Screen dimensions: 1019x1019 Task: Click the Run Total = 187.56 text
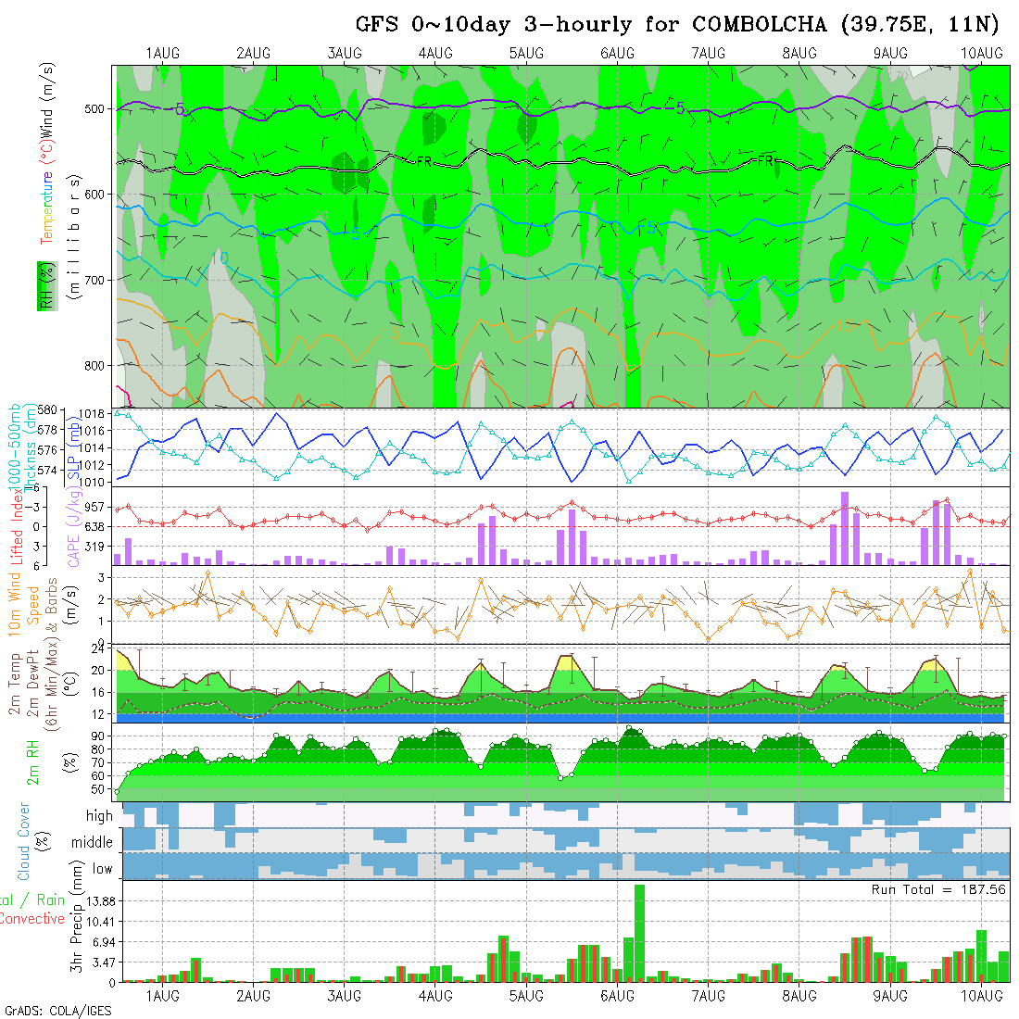click(x=938, y=889)
